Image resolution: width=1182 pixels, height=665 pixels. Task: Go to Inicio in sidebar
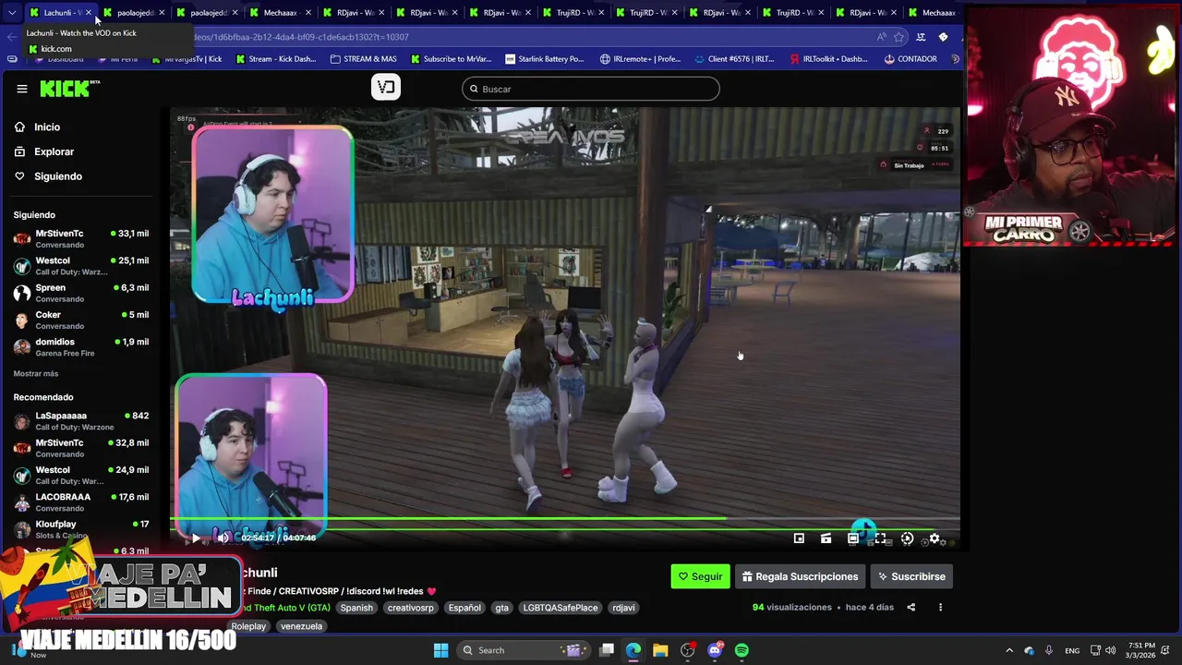pos(47,127)
